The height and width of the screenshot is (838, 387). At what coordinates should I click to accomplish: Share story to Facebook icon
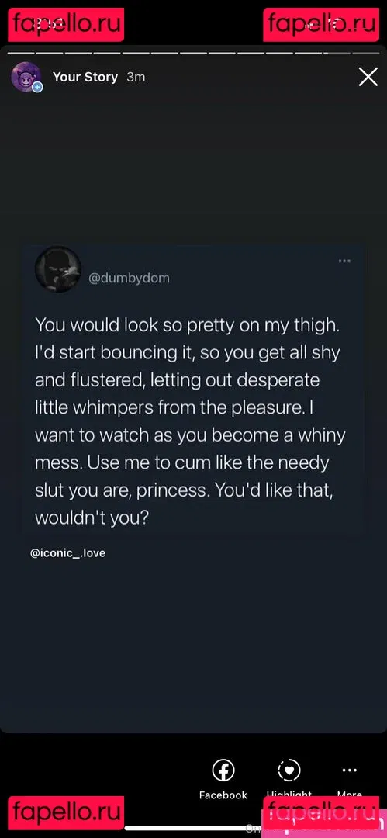[x=223, y=770]
